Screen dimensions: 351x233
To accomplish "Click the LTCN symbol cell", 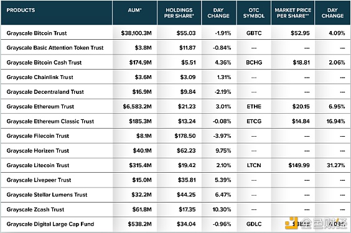I will click(x=254, y=165).
